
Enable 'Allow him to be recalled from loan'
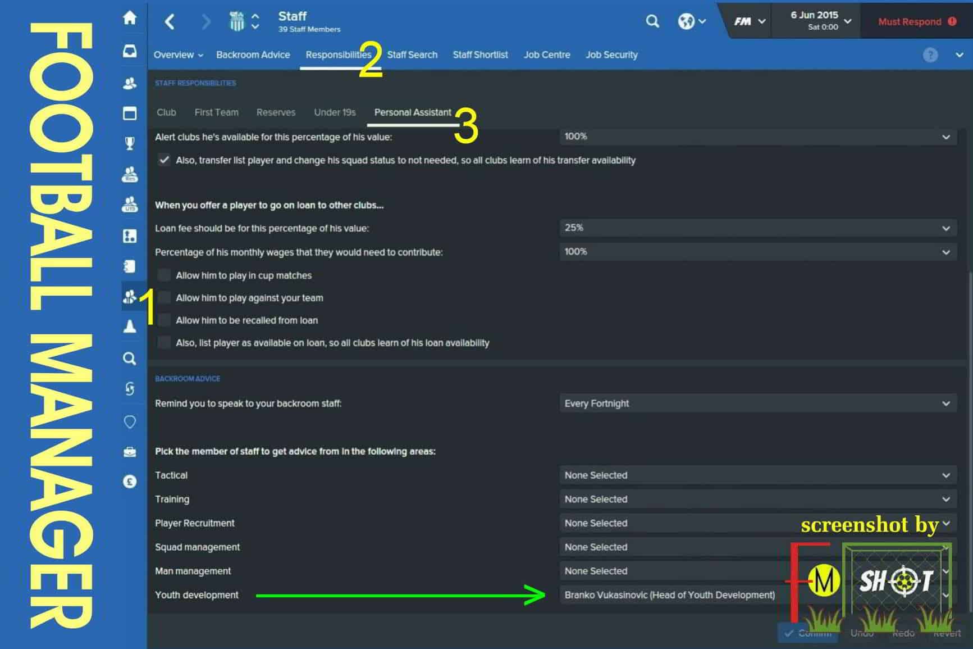coord(163,320)
